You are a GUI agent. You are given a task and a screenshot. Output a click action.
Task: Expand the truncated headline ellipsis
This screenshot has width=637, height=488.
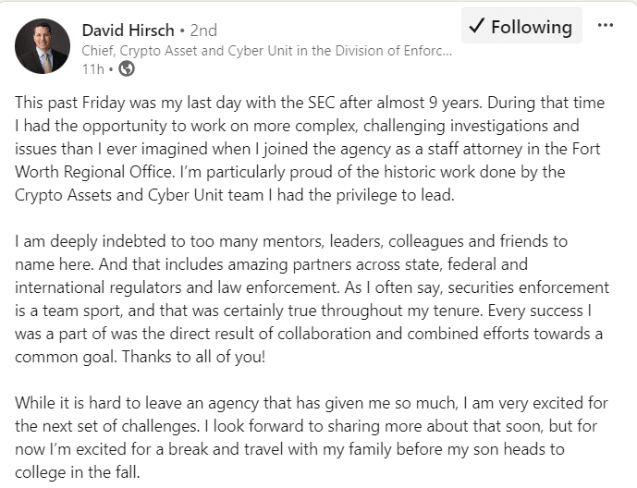point(446,52)
